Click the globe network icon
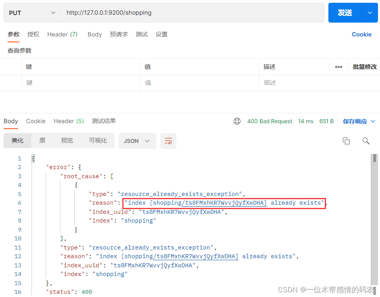Viewport: 380px width, 297px height. (x=237, y=121)
